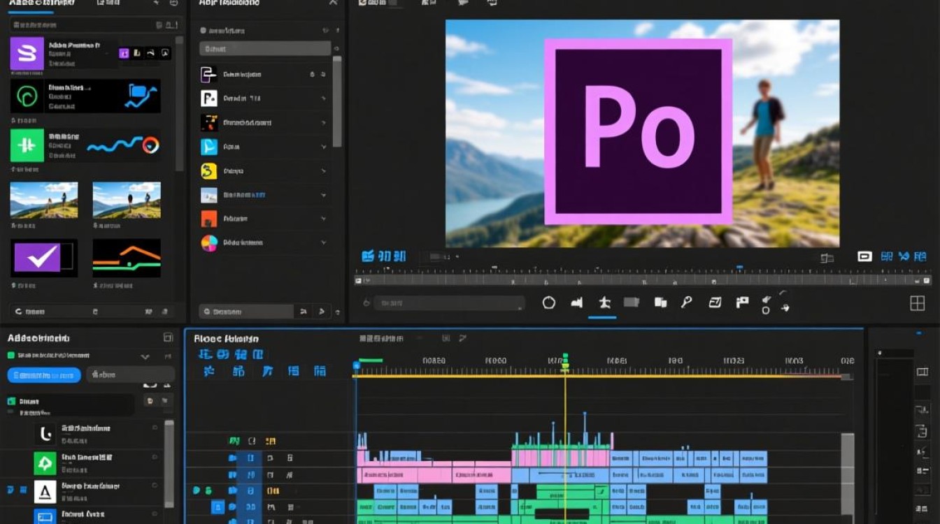Click the white P icon in the effects list
Viewport: 940px width, 524px height.
coord(209,99)
